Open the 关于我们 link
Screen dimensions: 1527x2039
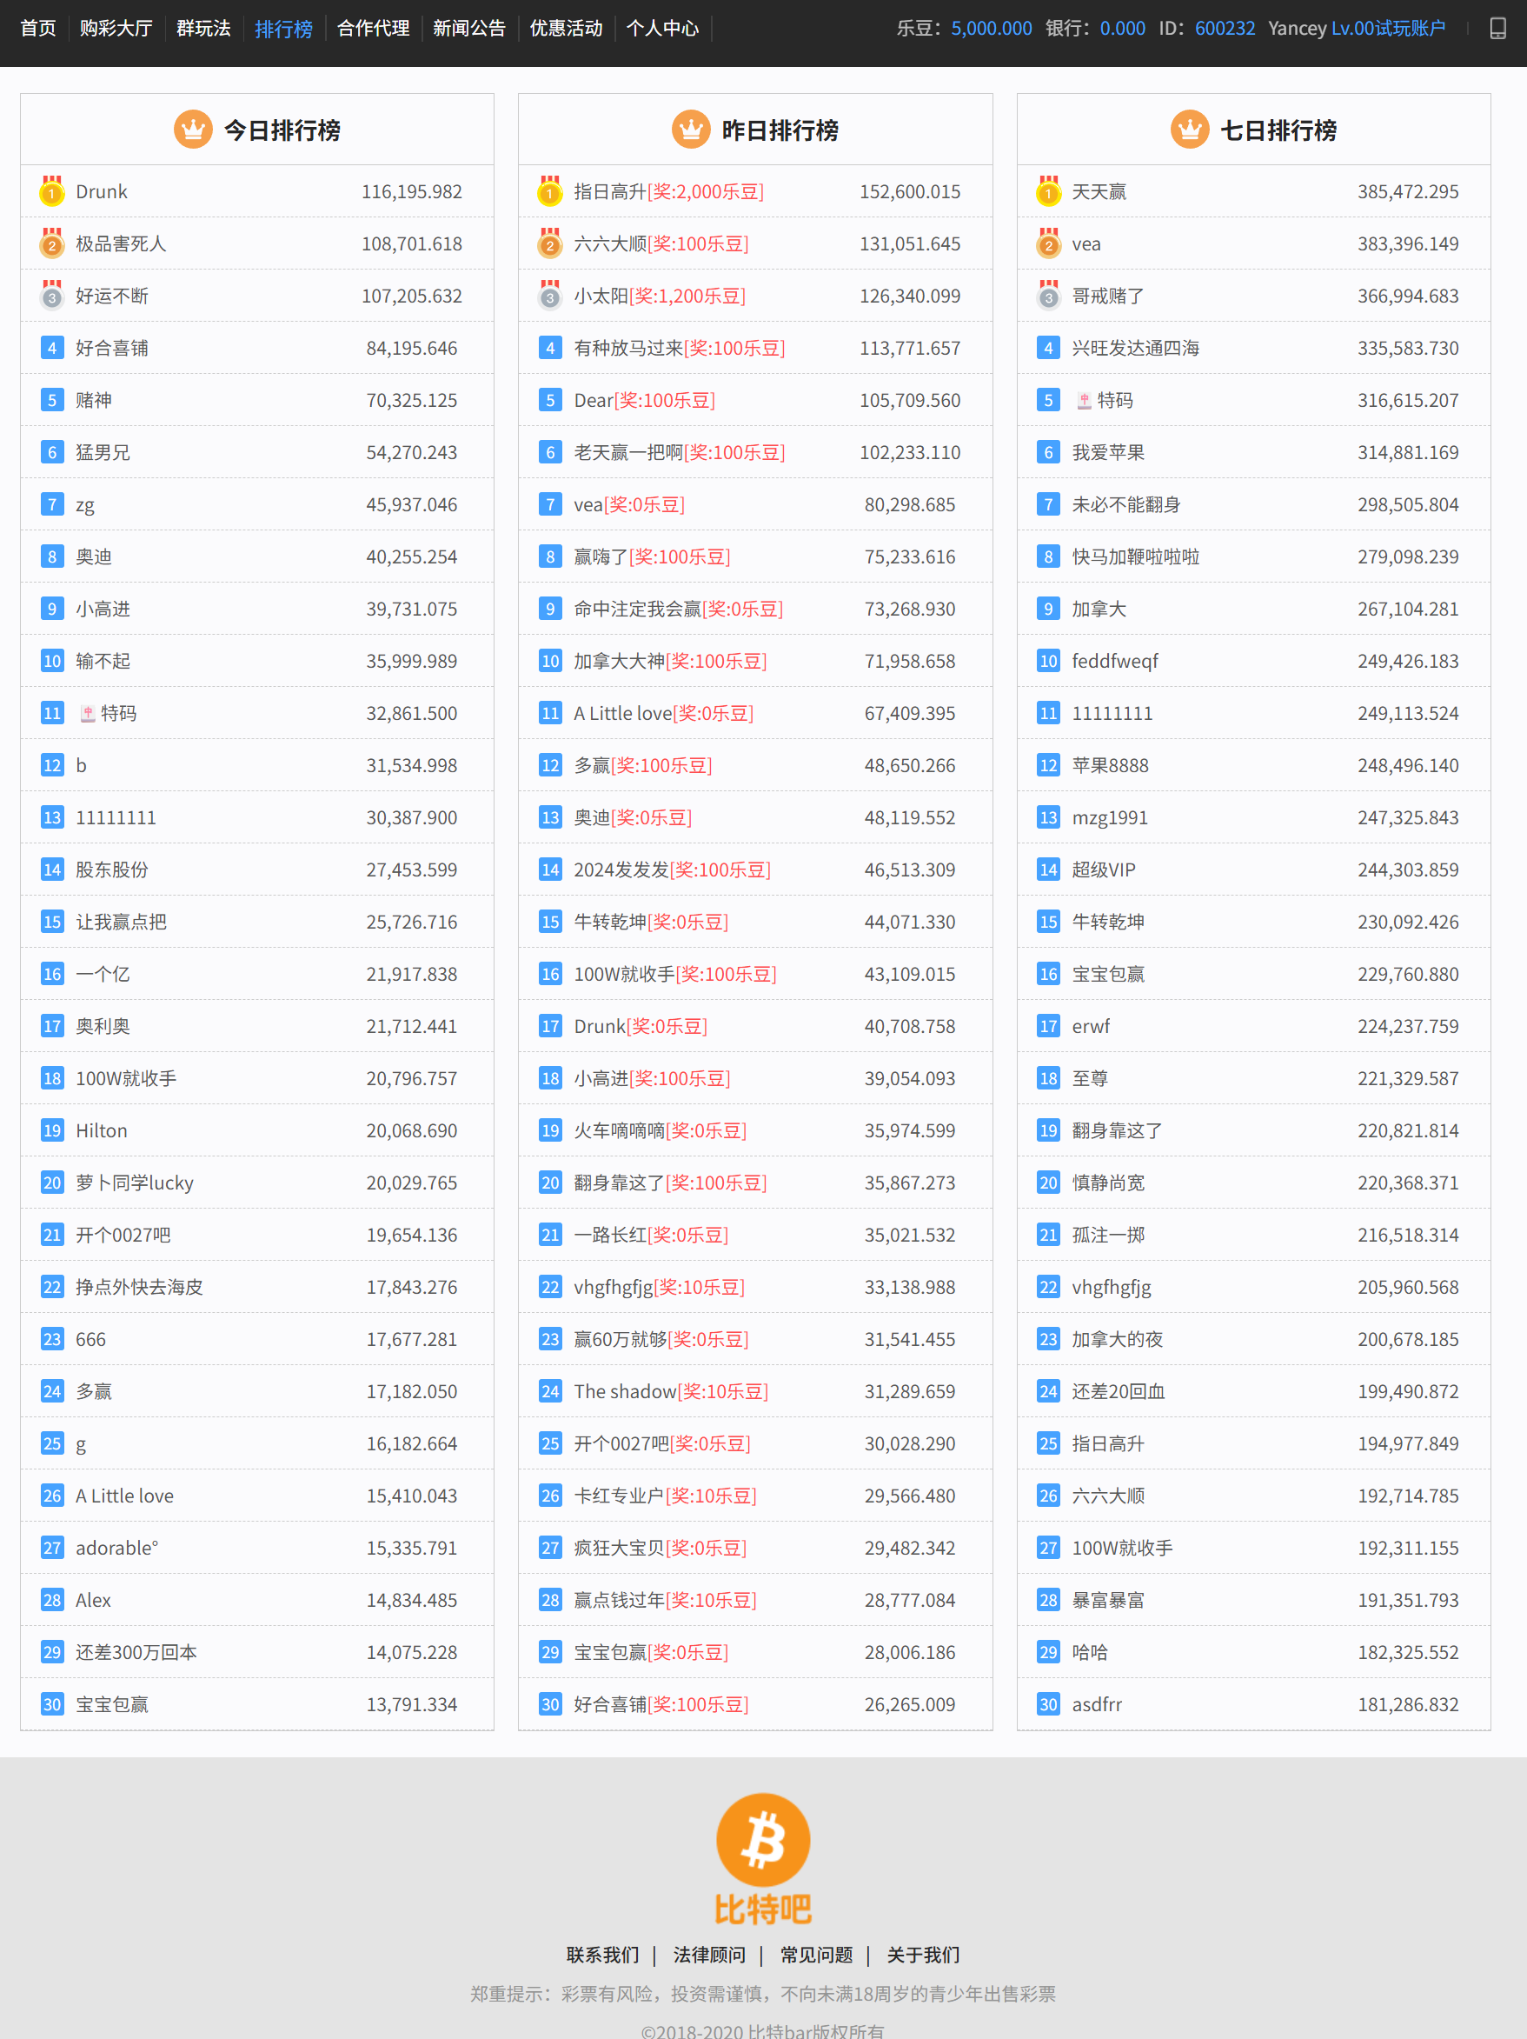922,1954
